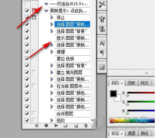The height and width of the screenshot is (138, 155).
Task: Expand the 清理 step details
Action: [x=52, y=52]
